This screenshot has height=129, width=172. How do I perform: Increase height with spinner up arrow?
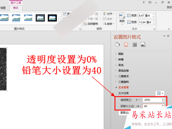(x=153, y=14)
